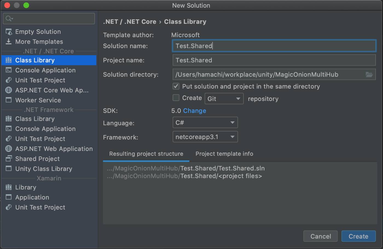Click into the Solution name field
Viewport: 383px width, 249px height.
coord(274,46)
